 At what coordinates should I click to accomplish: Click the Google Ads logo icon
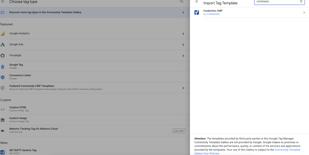3,45
